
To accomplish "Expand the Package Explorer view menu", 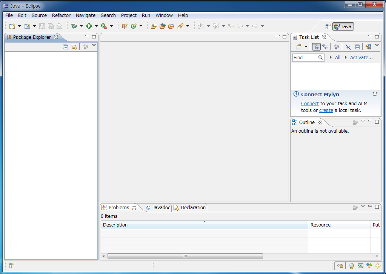I will tap(94, 46).
